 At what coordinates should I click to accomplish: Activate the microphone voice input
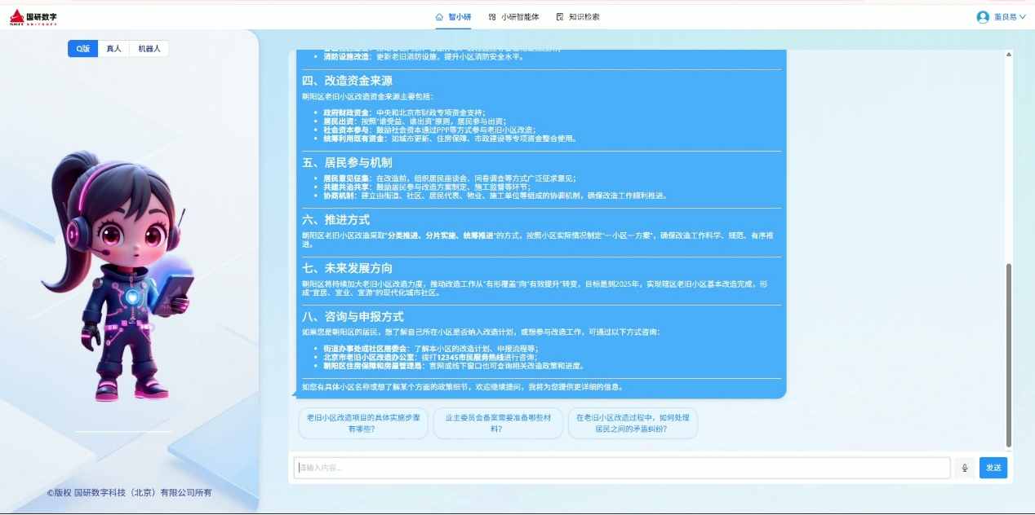click(x=965, y=468)
